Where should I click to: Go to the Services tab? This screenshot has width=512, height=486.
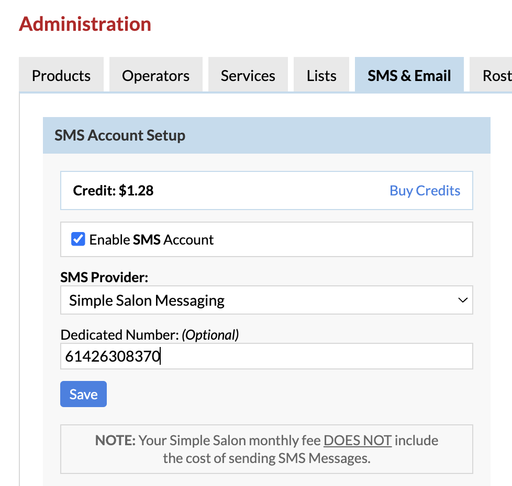coord(248,75)
